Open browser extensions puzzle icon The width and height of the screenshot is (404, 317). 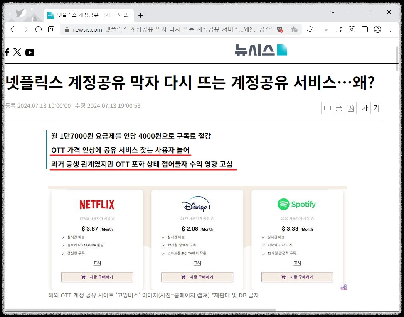[x=310, y=29]
